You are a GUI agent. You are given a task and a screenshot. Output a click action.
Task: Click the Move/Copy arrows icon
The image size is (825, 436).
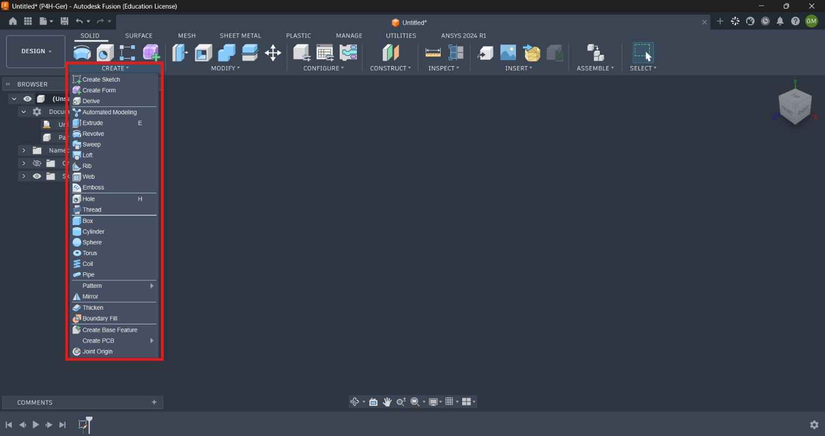(x=273, y=53)
